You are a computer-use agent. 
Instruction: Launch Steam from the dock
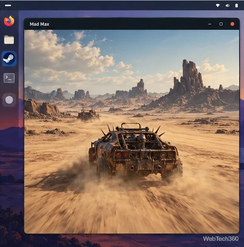click(9, 58)
